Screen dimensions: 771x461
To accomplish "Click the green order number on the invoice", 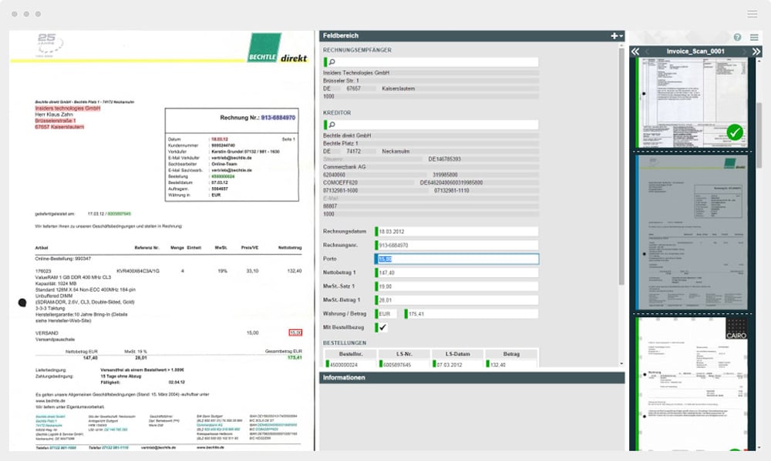I will tap(223, 176).
